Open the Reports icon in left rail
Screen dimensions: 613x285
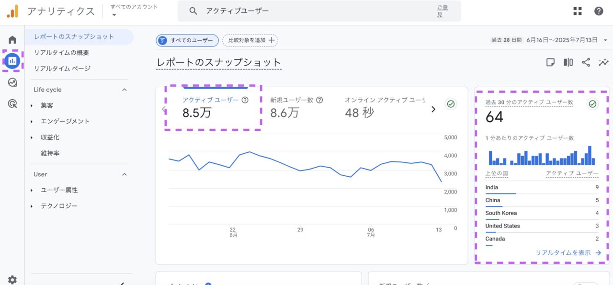click(x=12, y=61)
